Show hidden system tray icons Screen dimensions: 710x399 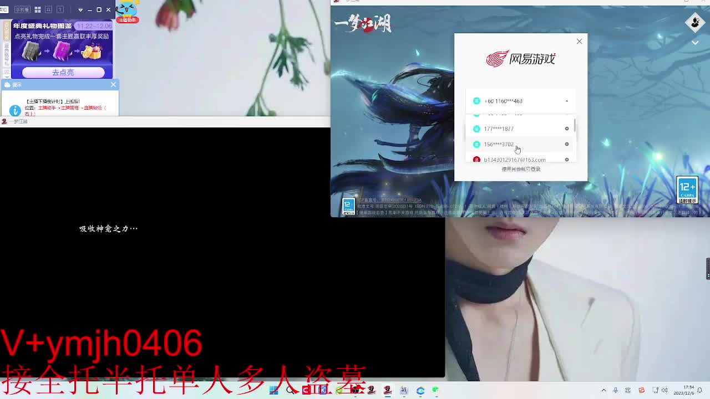coord(603,390)
